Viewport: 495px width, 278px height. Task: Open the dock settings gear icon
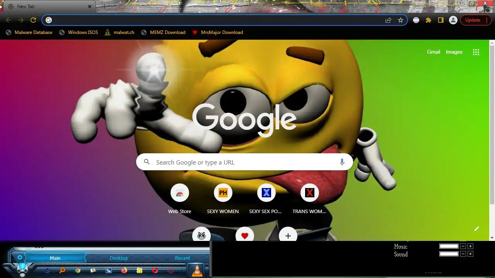[x=20, y=257]
